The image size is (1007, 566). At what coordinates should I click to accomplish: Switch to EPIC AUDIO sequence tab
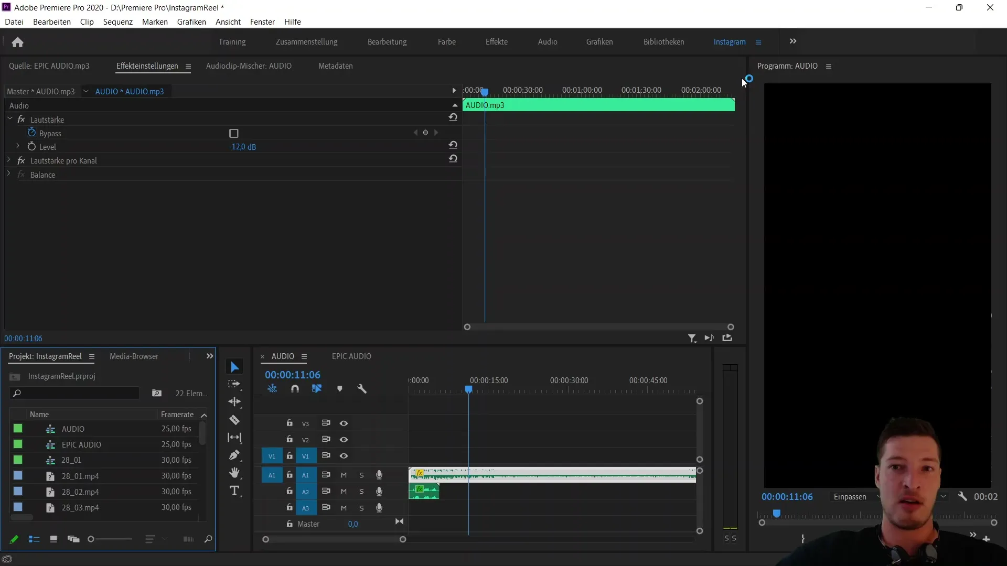[x=351, y=356]
